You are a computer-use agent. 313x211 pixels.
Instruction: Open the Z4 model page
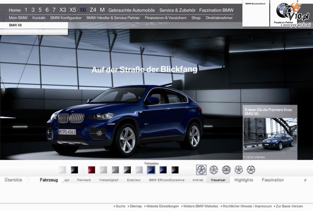tap(93, 10)
